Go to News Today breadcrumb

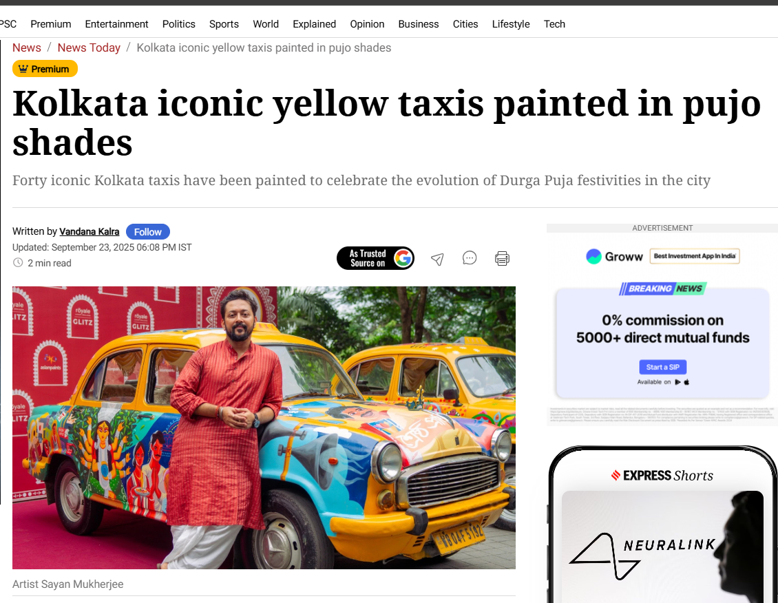pos(89,47)
